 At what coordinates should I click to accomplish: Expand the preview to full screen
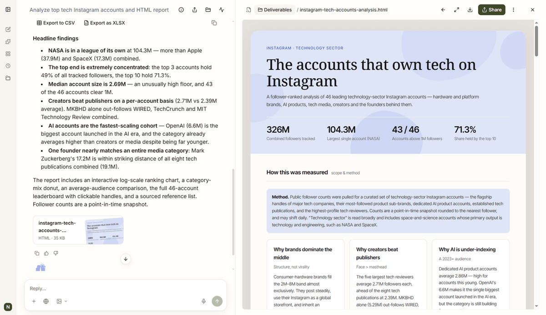click(456, 10)
